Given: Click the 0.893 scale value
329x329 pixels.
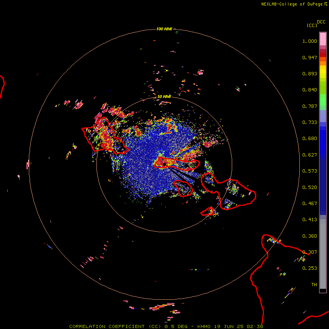Looking at the screenshot, I should click(310, 73).
